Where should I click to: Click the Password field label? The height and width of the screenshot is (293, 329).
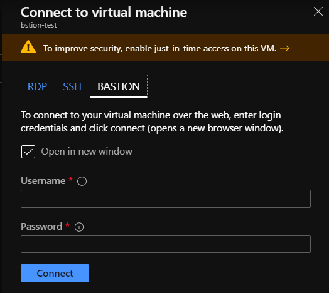point(41,227)
